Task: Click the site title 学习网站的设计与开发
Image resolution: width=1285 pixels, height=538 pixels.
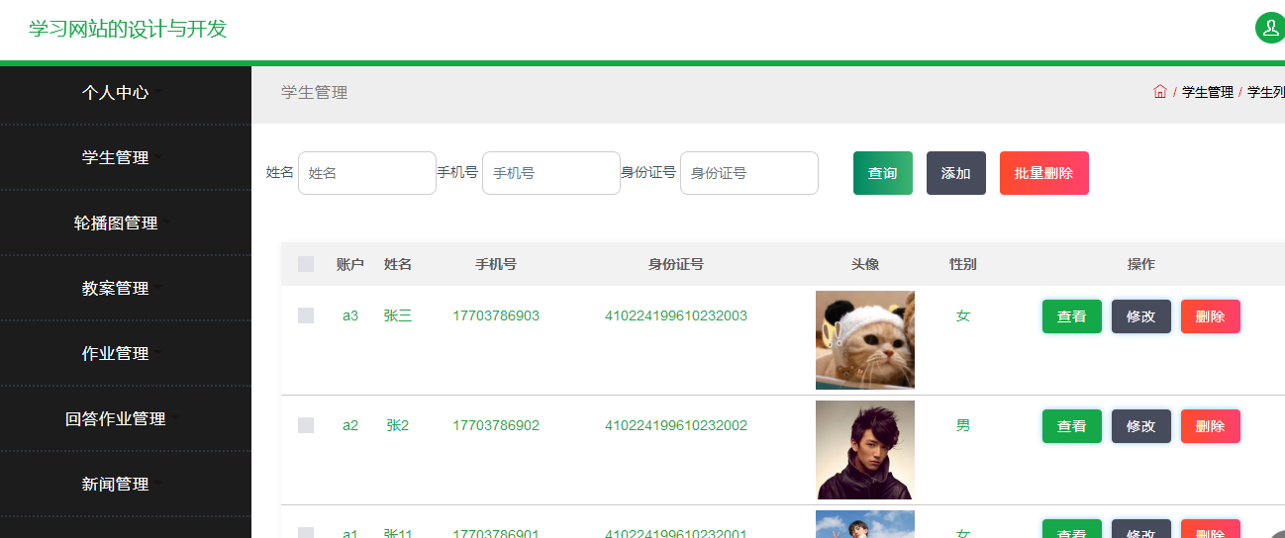Action: click(x=129, y=29)
